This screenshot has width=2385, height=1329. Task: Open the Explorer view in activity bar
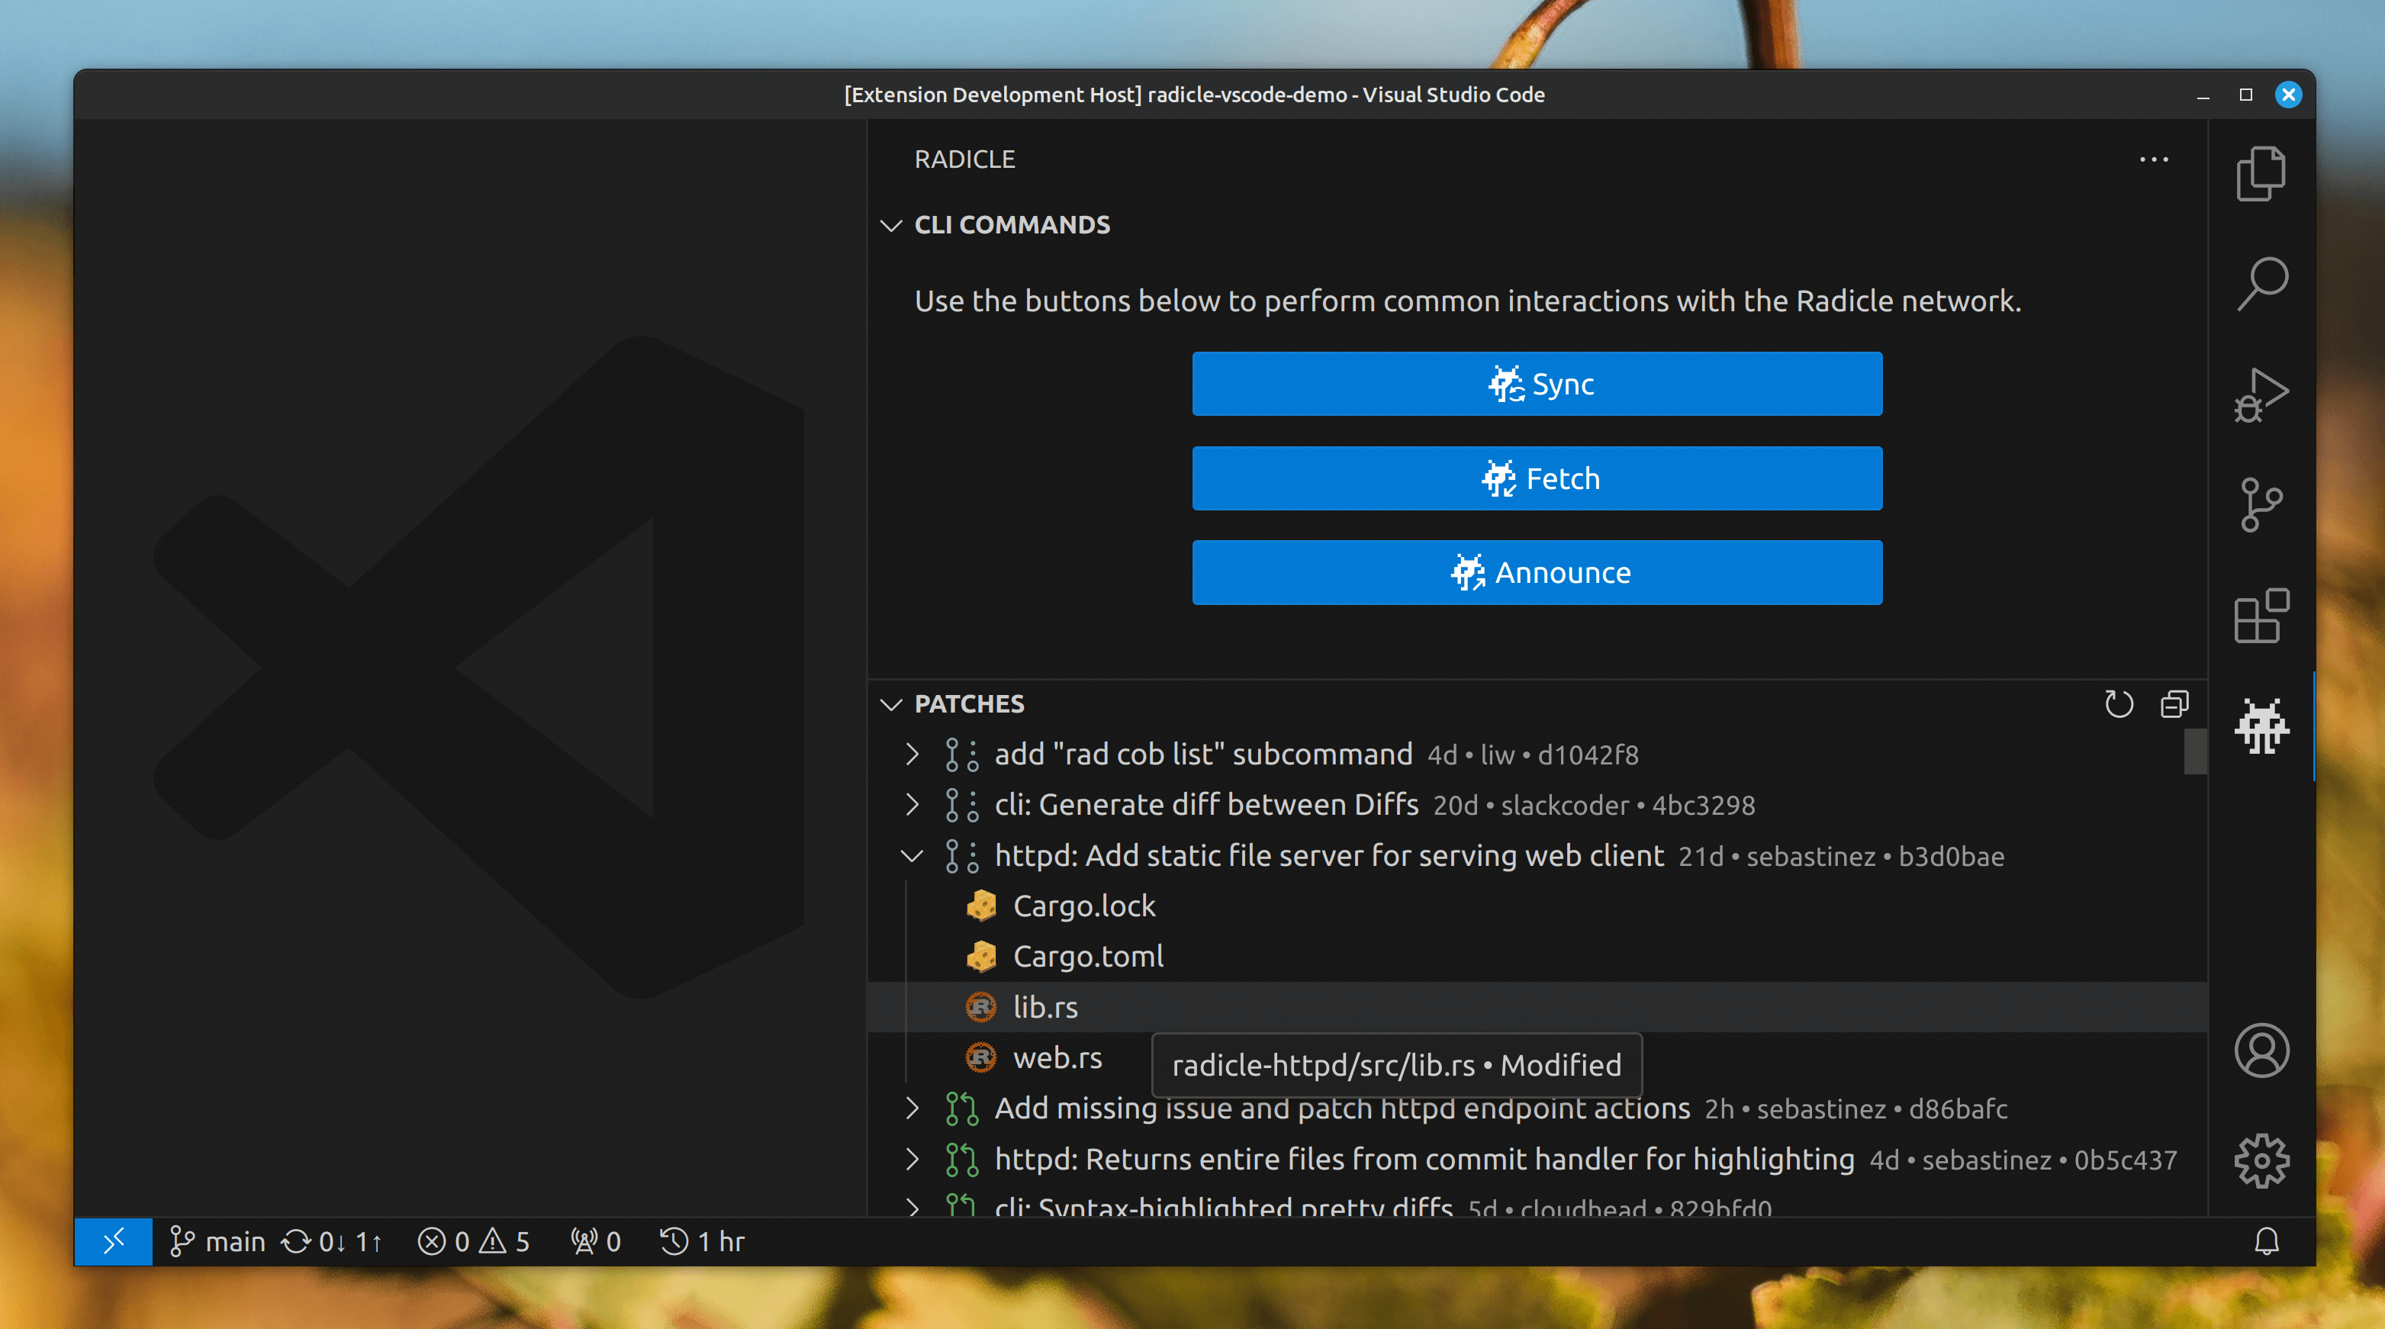(x=2260, y=173)
